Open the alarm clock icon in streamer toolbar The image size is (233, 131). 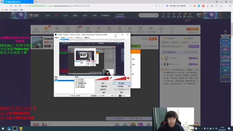click(88, 28)
